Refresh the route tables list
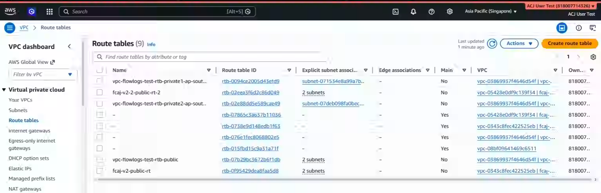This screenshot has height=193, width=601. coord(492,44)
